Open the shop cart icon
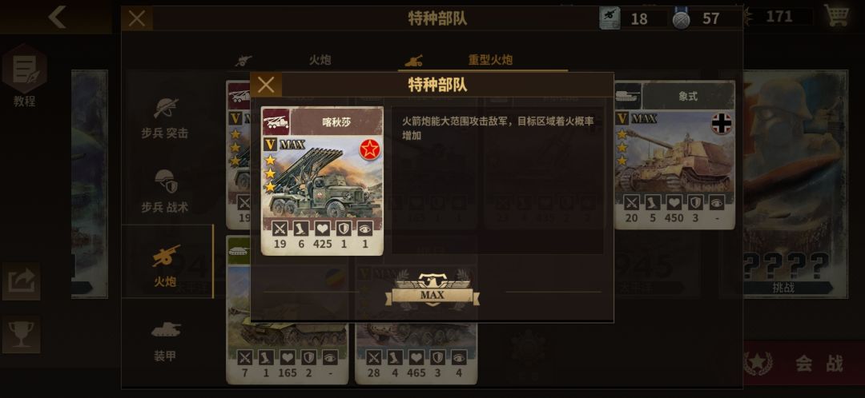 coord(837,15)
